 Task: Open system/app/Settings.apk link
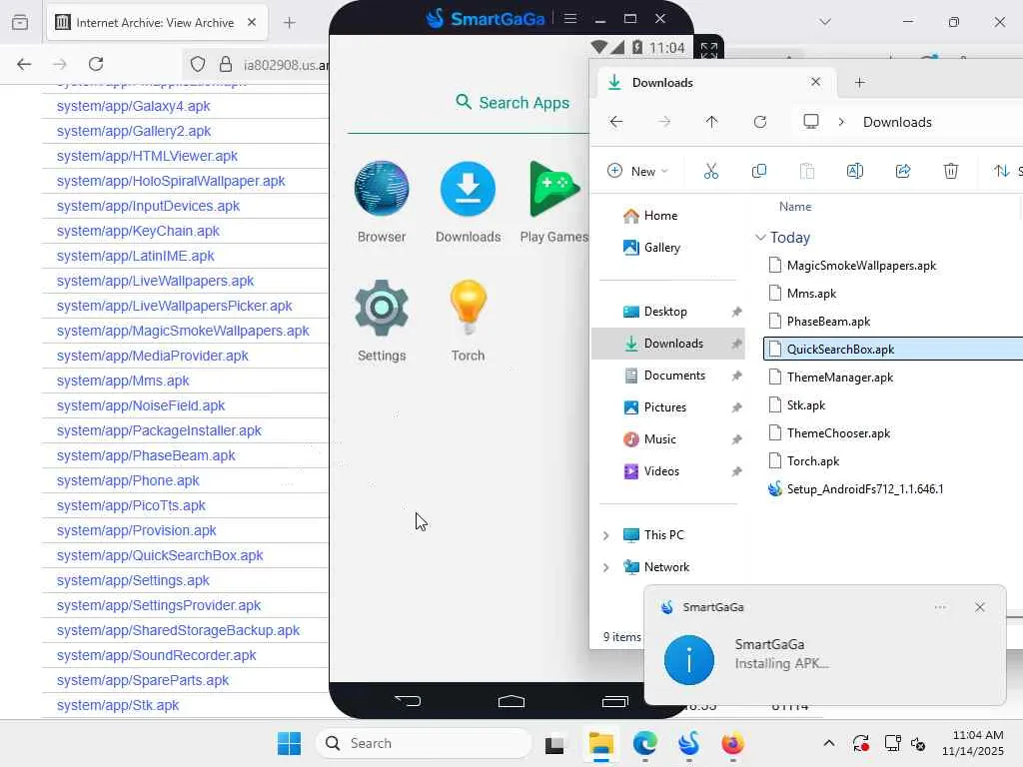pyautogui.click(x=133, y=580)
